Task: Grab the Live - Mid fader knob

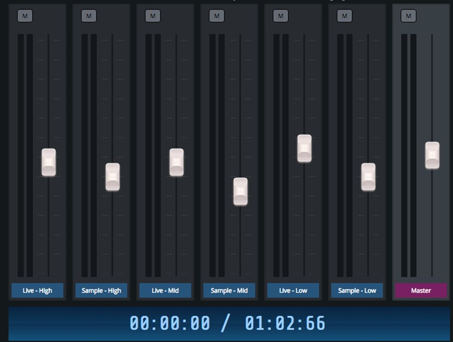Action: point(177,162)
